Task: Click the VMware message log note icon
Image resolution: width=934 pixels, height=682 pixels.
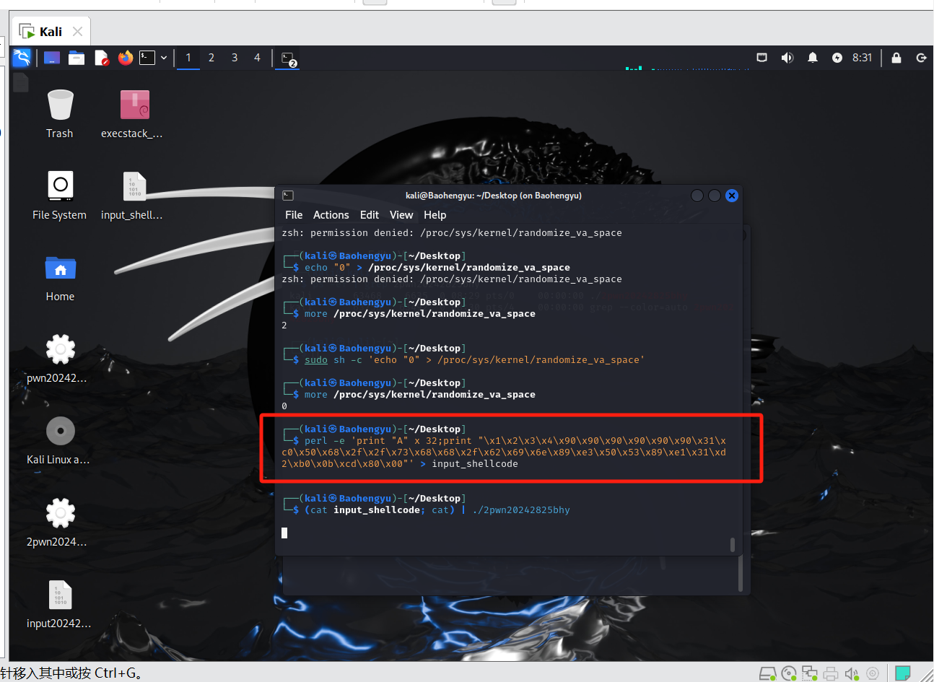Action: [902, 673]
